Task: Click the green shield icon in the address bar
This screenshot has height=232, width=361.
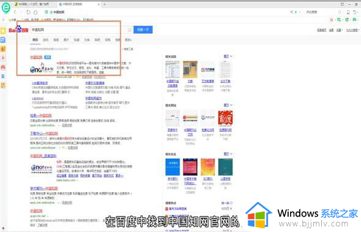Action: (x=47, y=12)
